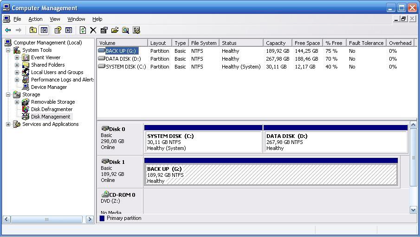420x237 pixels.
Task: Click the Disk 0 label panel
Action: [120, 138]
